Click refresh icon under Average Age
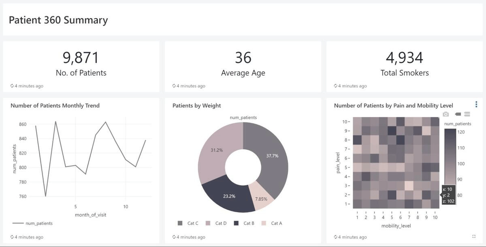Screen dimensions: 486x247 coord(174,86)
